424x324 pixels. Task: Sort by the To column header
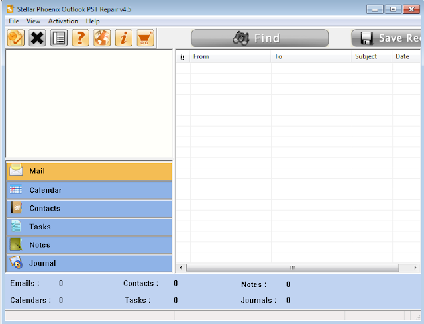311,56
